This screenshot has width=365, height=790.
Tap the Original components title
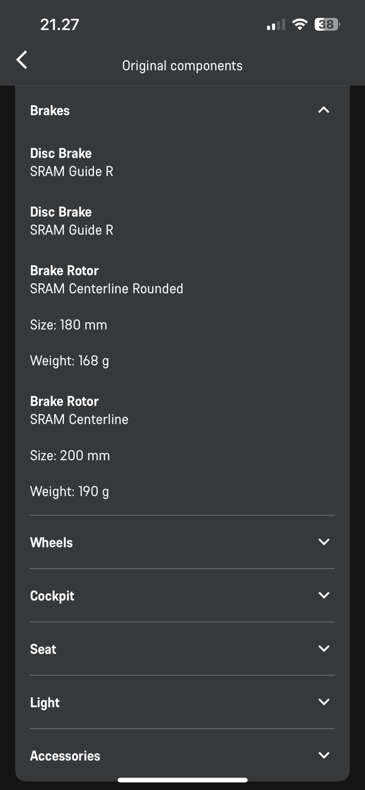pos(182,66)
